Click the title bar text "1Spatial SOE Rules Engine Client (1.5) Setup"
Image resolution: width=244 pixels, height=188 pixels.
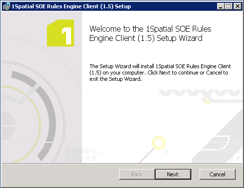point(71,6)
